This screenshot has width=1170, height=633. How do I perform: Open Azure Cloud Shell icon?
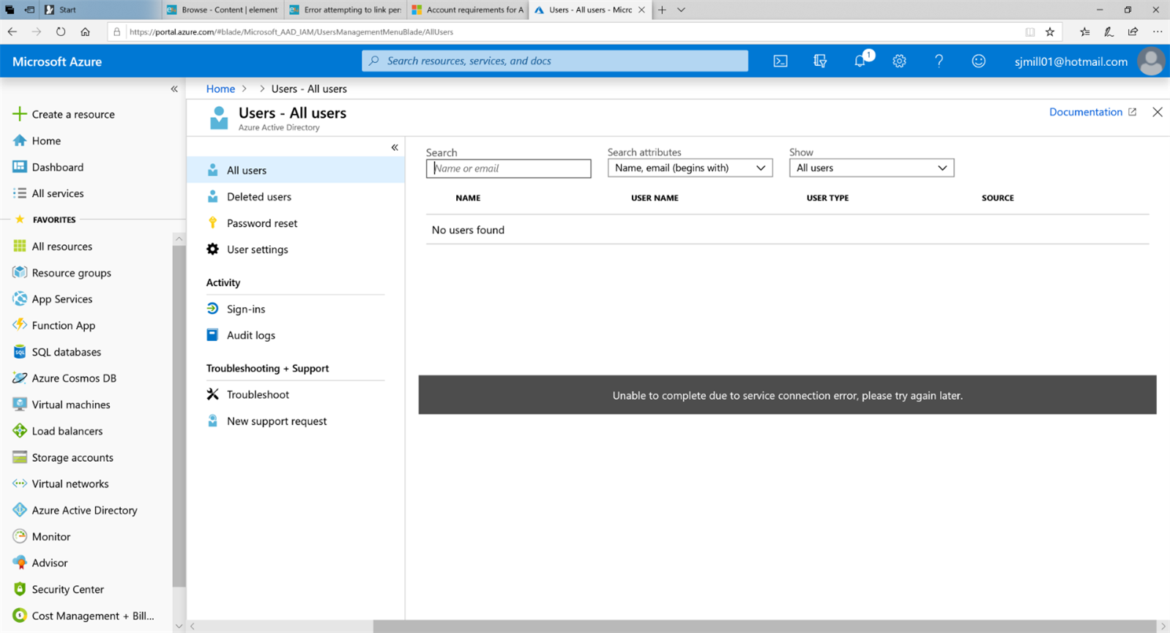coord(780,61)
